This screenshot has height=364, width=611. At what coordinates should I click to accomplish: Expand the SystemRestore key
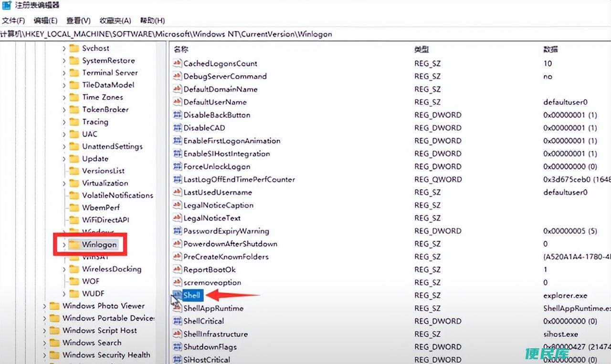[64, 61]
